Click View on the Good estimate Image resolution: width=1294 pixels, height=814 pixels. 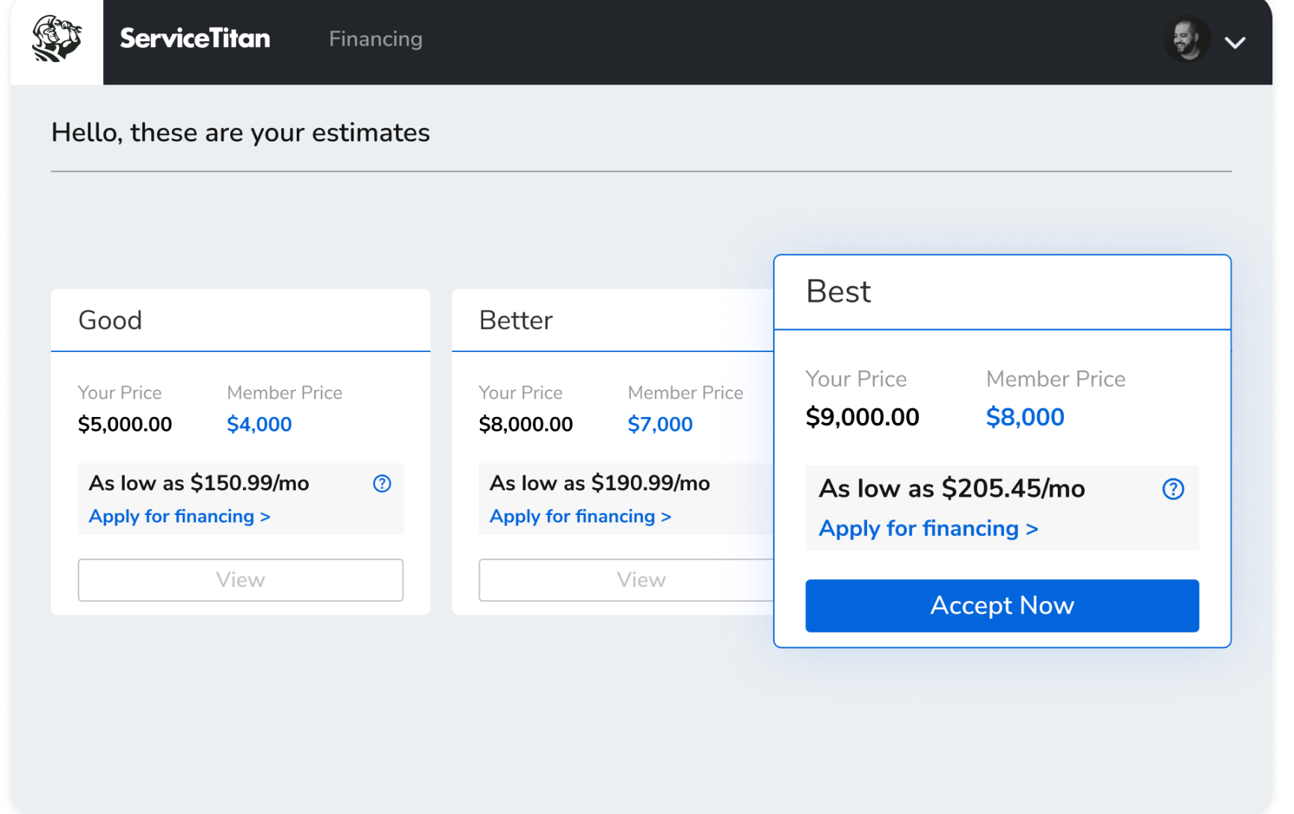(x=240, y=579)
